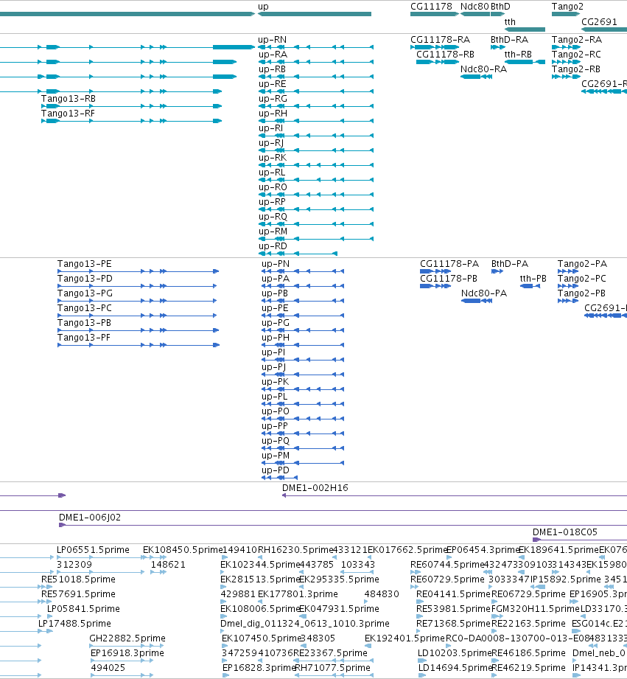627x679 pixels.
Task: Click protein up-PA label
Action: click(276, 279)
